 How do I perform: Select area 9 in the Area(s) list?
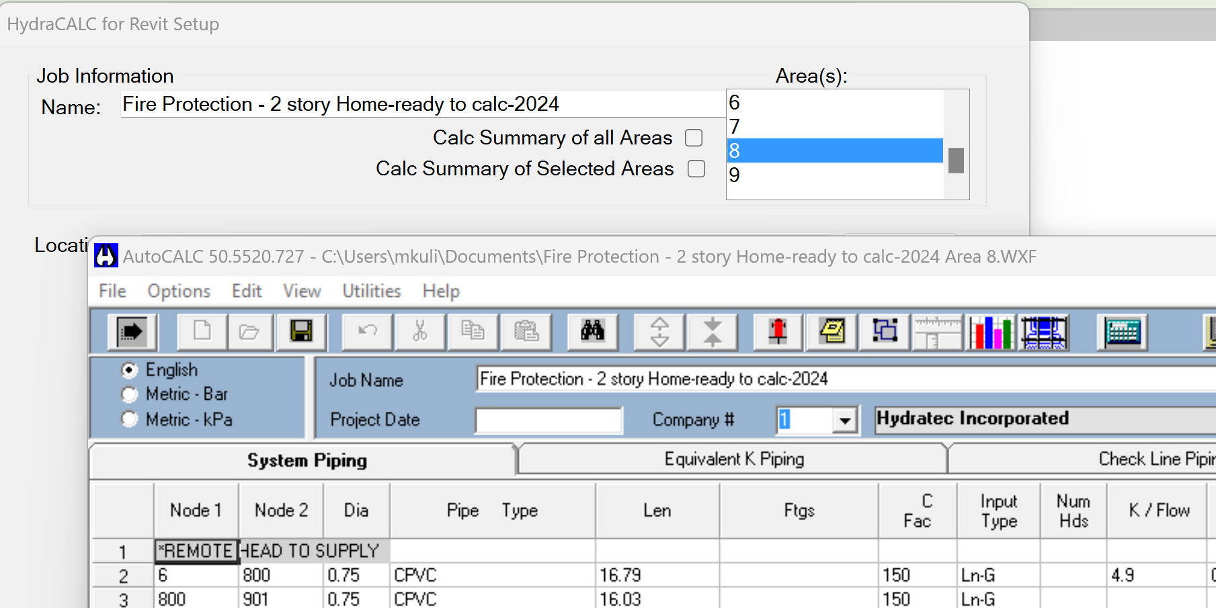[x=835, y=175]
